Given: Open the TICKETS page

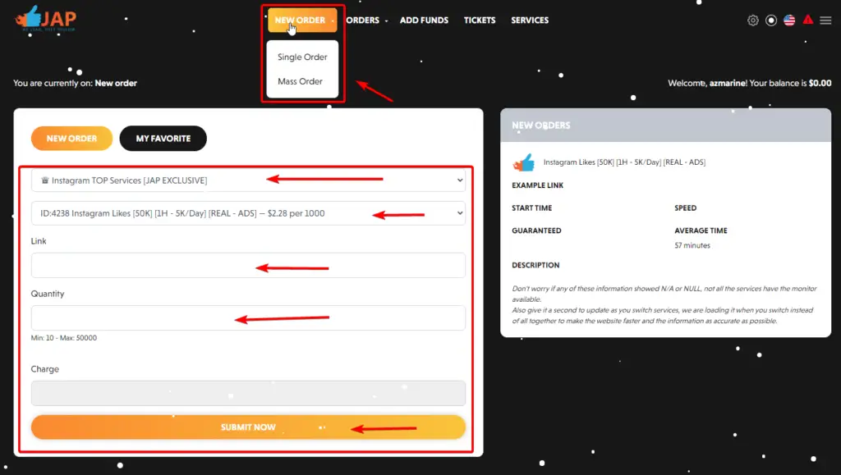Looking at the screenshot, I should click(x=480, y=21).
